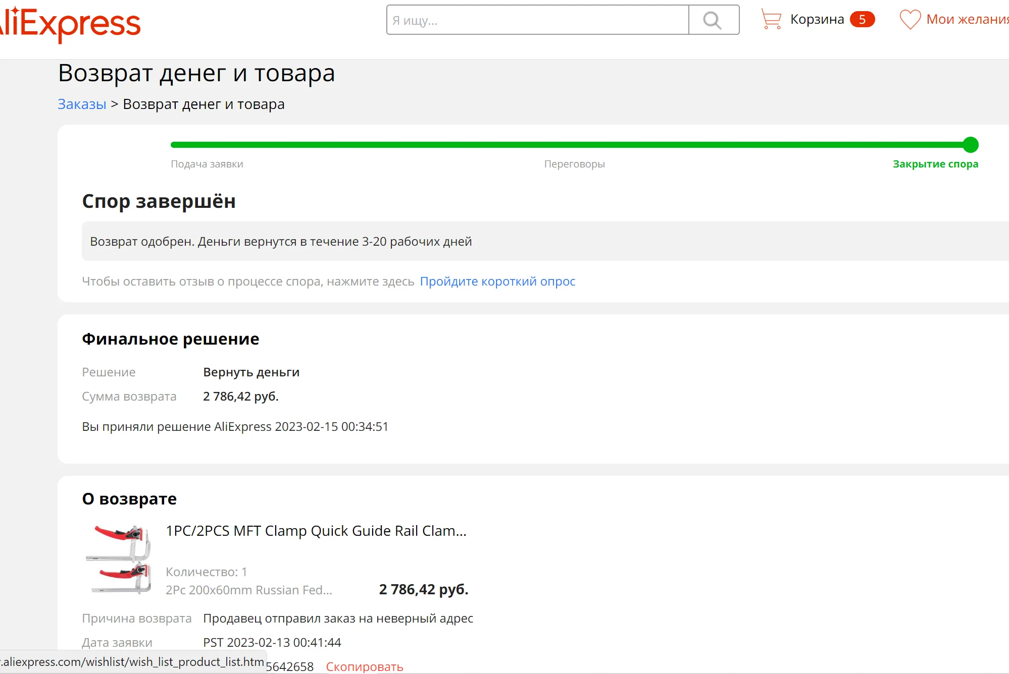Click the Закрытие спора step label
Viewport: 1009px width, 674px height.
click(x=935, y=164)
